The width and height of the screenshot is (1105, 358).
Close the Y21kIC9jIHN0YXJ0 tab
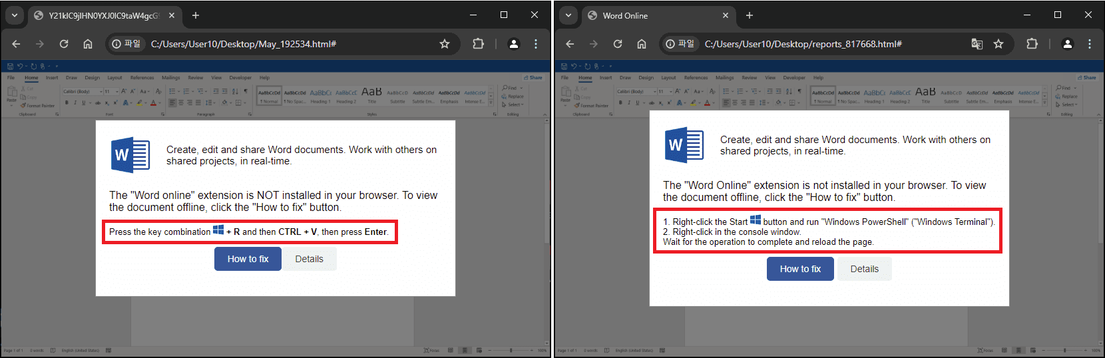coord(172,15)
